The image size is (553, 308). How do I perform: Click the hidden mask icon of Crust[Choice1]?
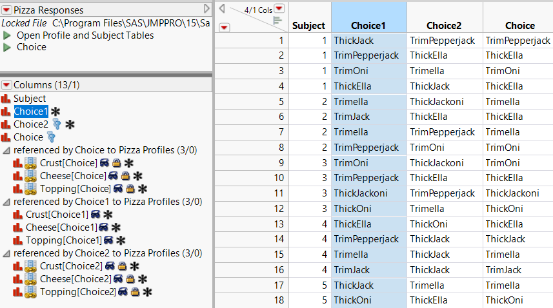coord(96,214)
